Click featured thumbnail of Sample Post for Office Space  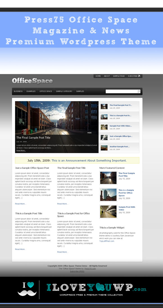coord(108,195)
